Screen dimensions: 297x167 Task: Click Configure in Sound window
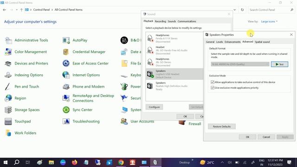point(154,107)
